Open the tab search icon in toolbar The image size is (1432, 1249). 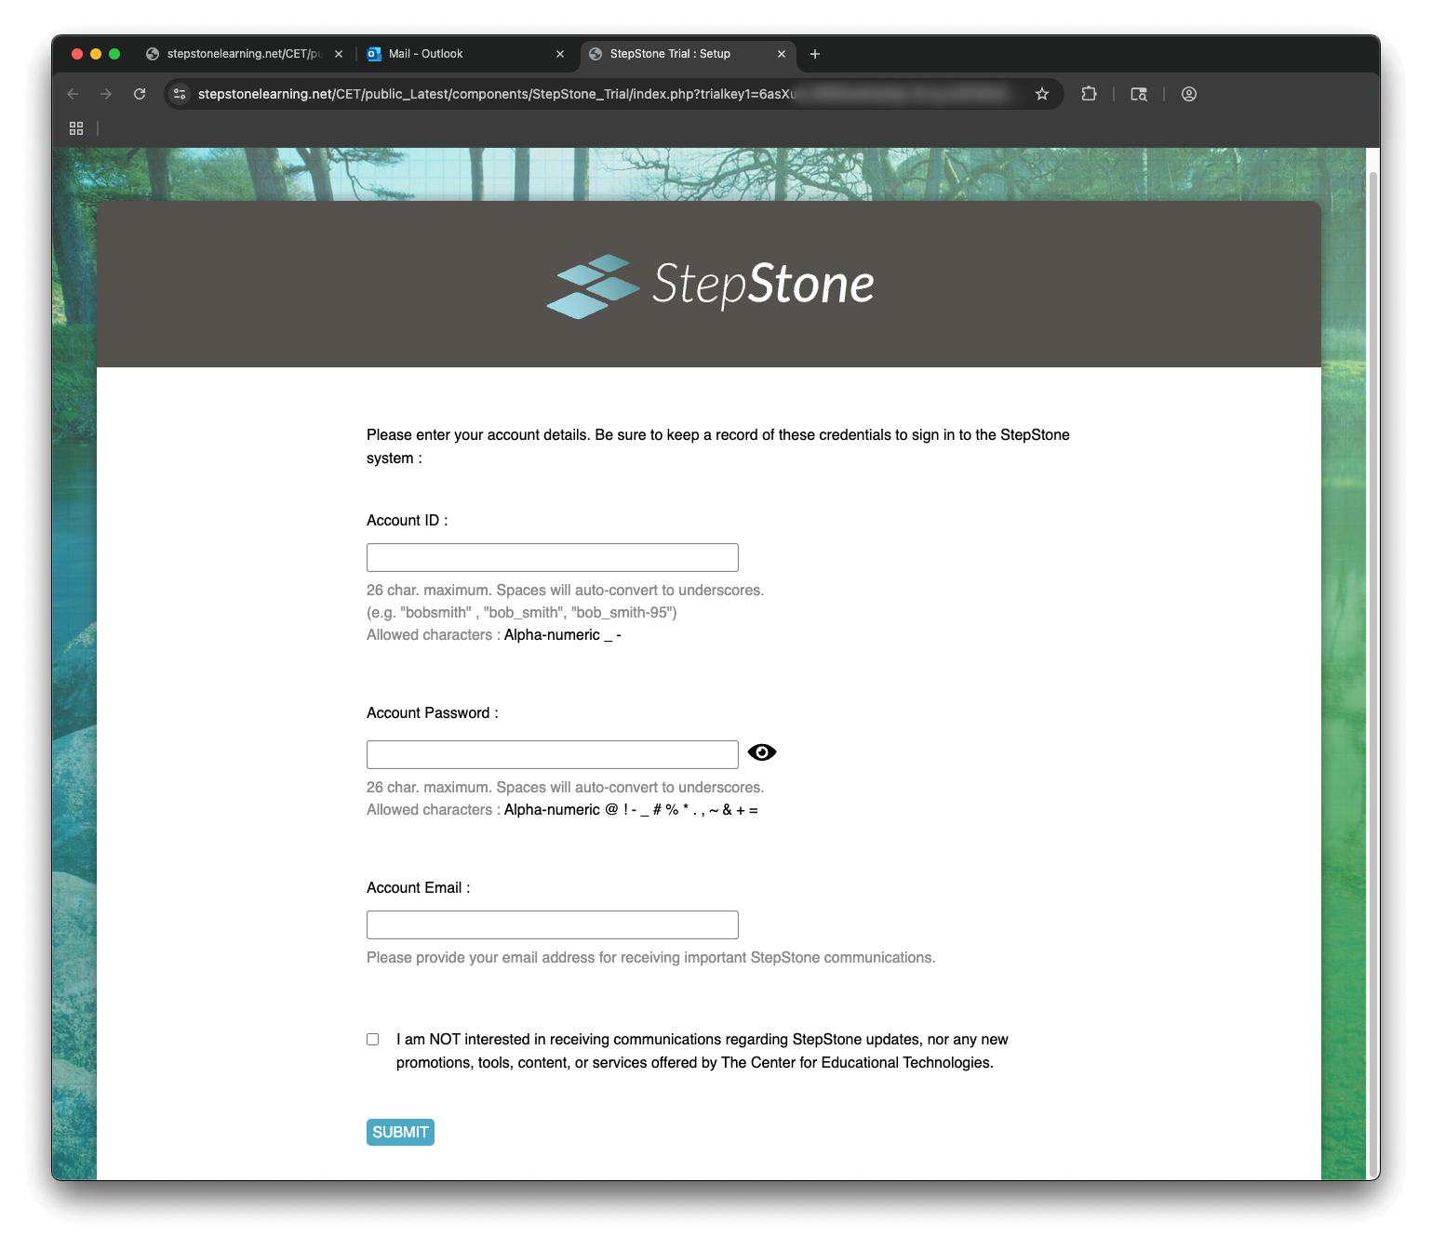[x=1139, y=94]
